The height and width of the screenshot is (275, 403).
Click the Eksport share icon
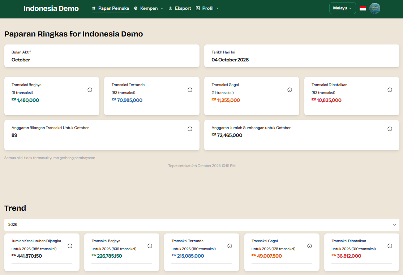point(170,8)
